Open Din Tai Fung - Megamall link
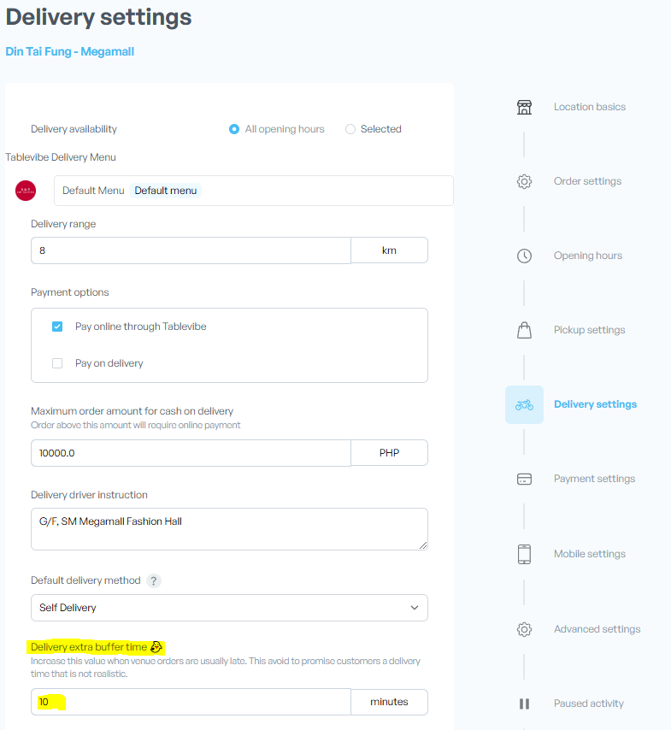The width and height of the screenshot is (671, 730). point(70,51)
